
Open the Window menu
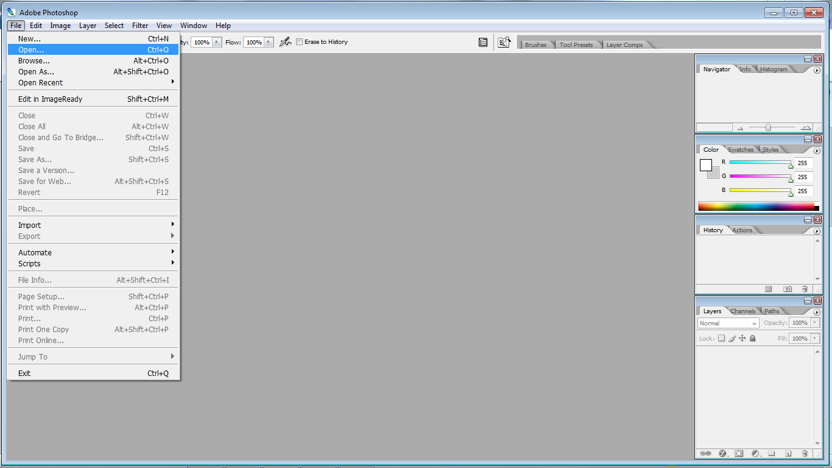point(194,26)
